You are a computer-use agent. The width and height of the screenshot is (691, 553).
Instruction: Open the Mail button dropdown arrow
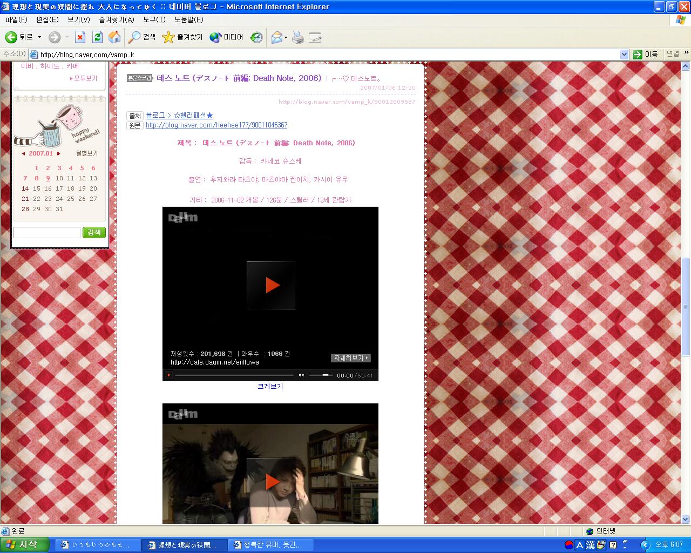click(286, 37)
